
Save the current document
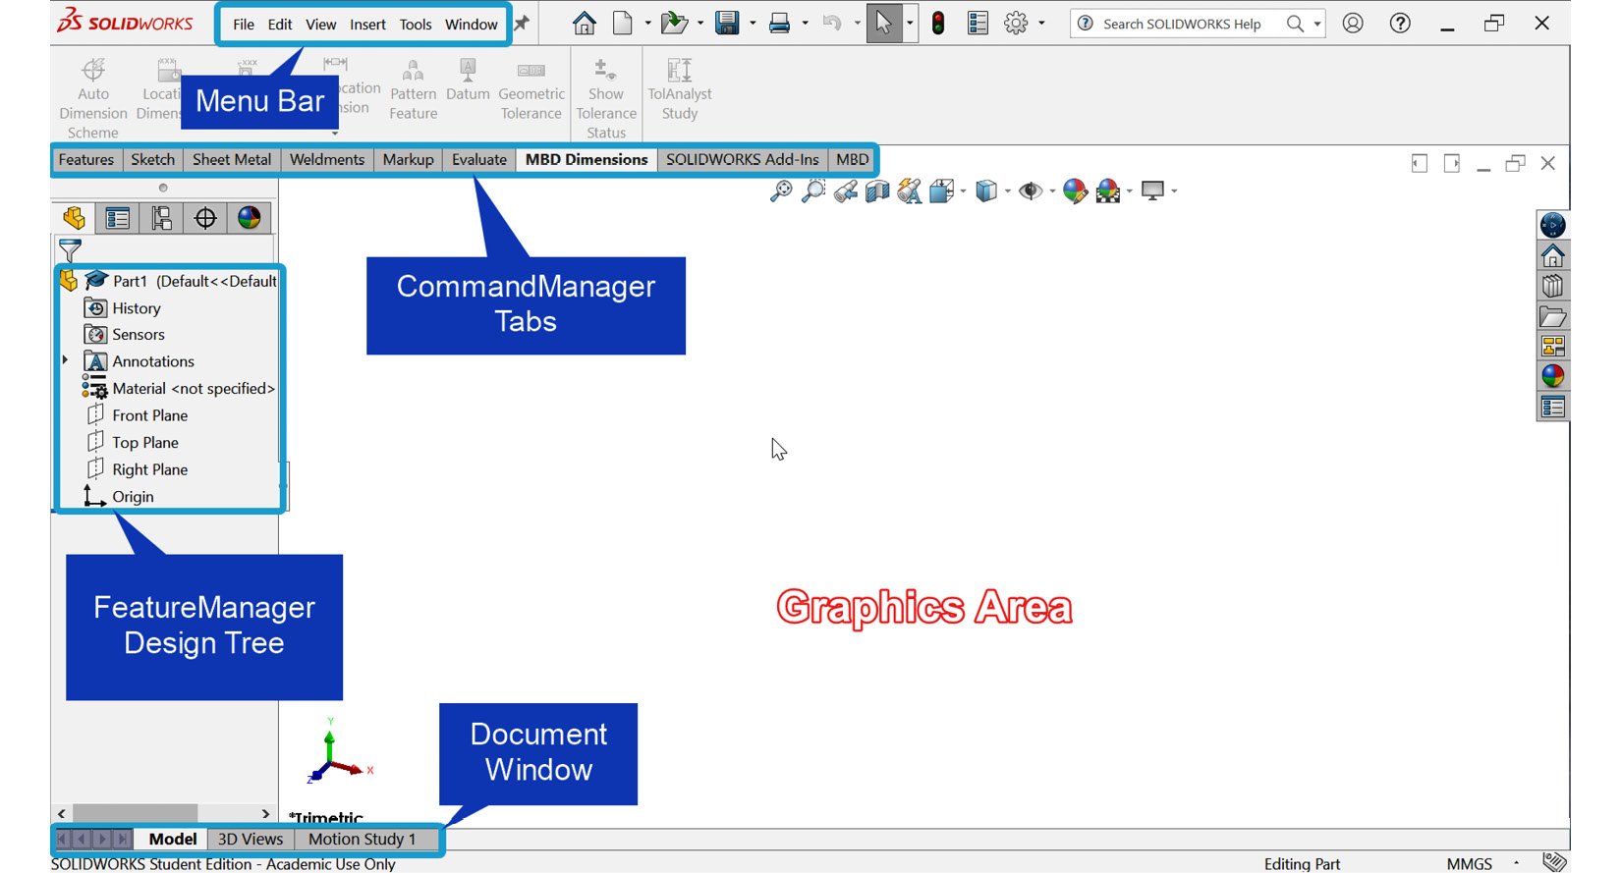coord(727,23)
